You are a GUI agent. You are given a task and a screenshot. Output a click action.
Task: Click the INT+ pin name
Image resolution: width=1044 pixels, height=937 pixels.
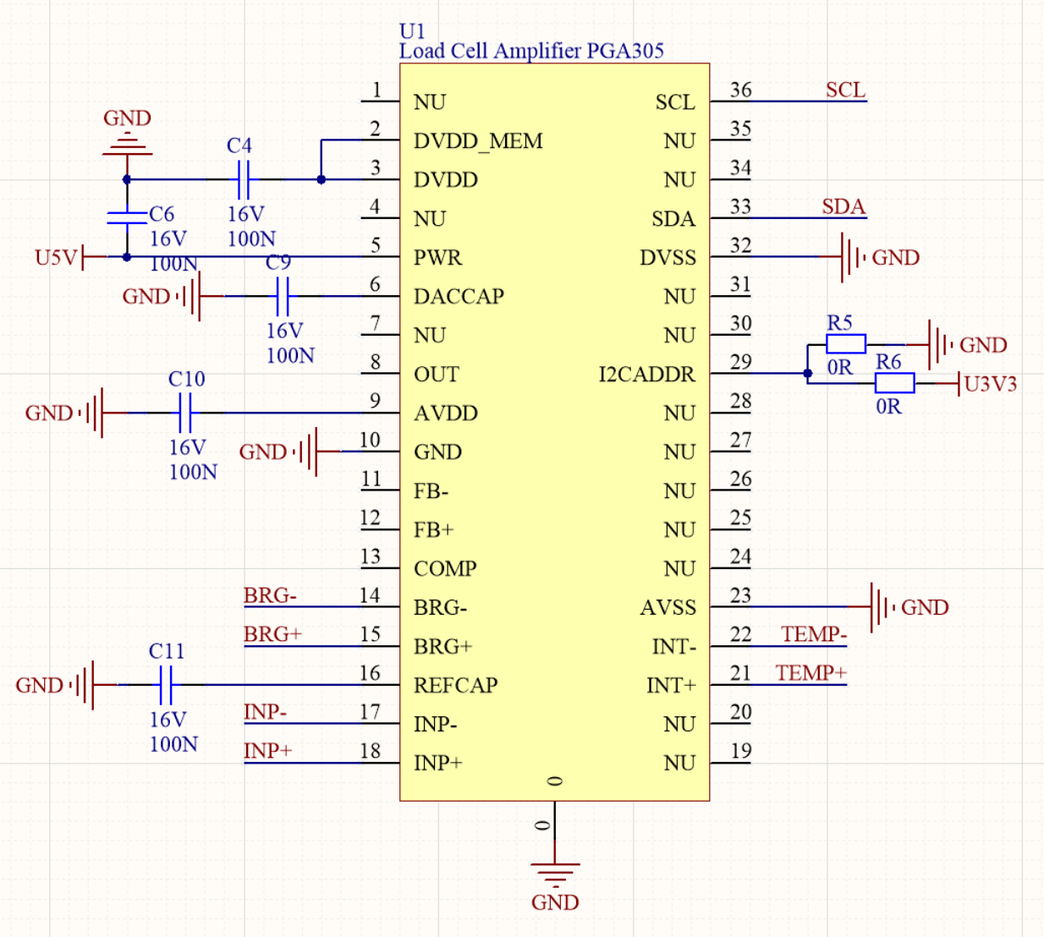pos(672,685)
